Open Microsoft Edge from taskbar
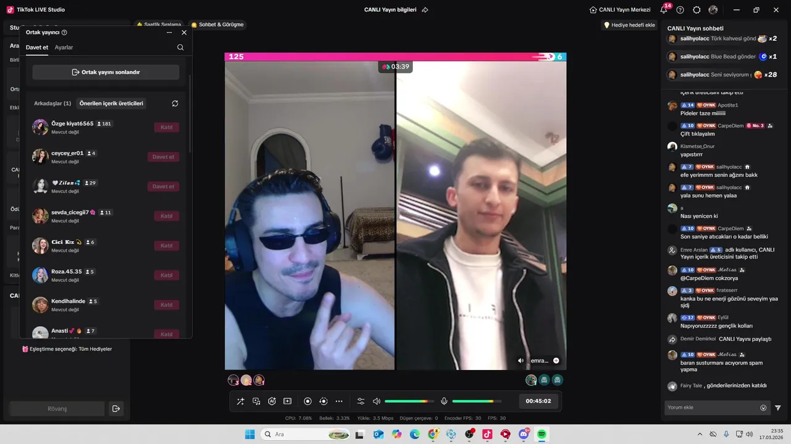Screen dimensions: 791x444 tap(415, 434)
